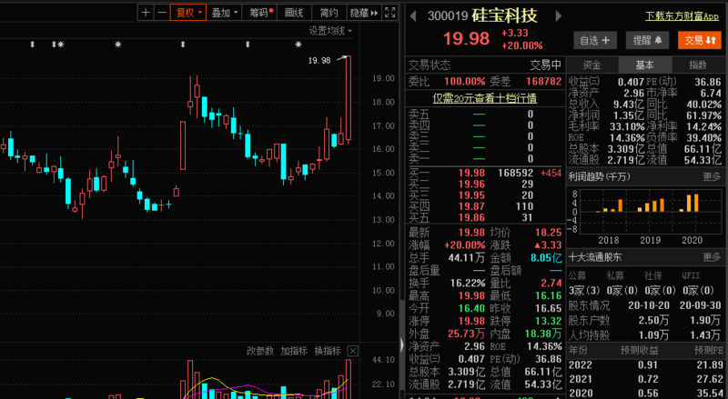The height and width of the screenshot is (399, 728).
Task: Click the 2022 forecast row
Action: tap(646, 365)
